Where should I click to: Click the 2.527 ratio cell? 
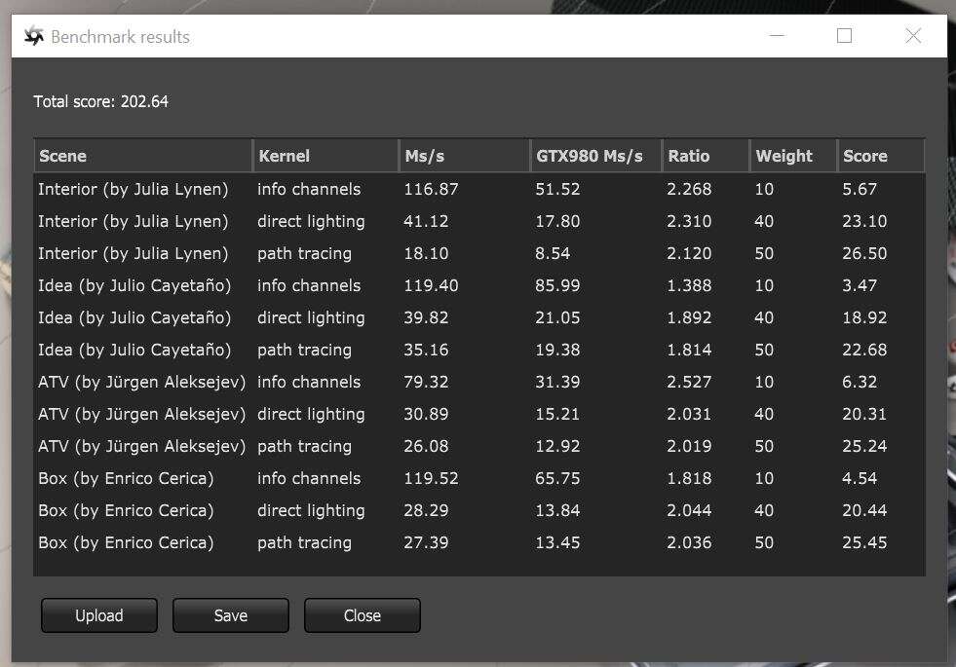coord(689,382)
